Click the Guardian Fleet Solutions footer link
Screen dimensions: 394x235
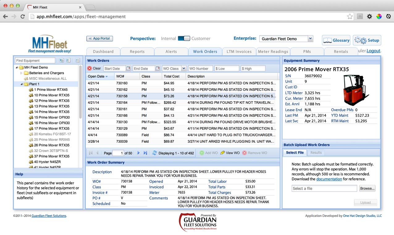(49, 216)
